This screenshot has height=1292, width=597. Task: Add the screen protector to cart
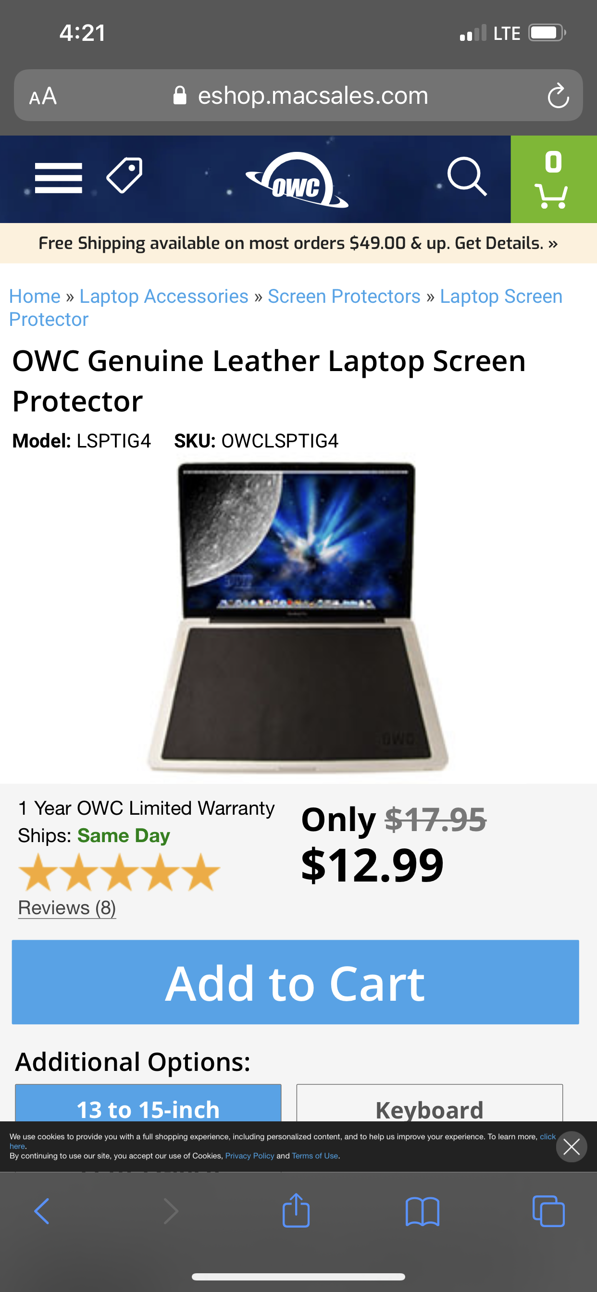[296, 981]
